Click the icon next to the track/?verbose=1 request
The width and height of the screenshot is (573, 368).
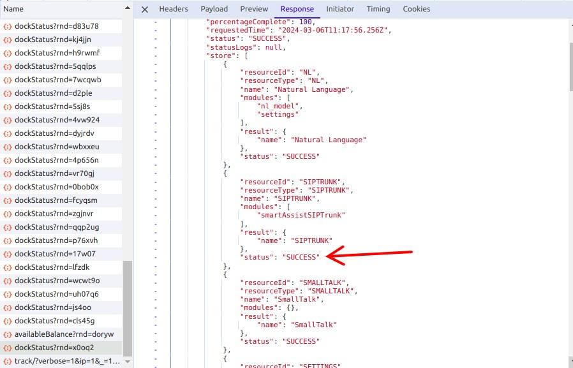pos(8,361)
